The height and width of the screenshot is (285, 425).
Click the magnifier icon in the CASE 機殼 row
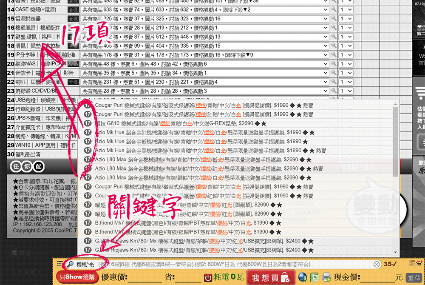coord(334,9)
